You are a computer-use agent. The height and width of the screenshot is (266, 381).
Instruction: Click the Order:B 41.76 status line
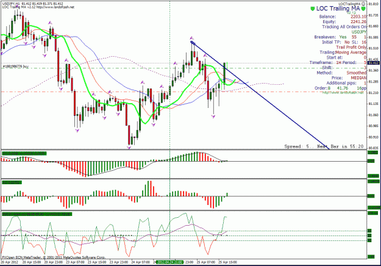pos(340,88)
